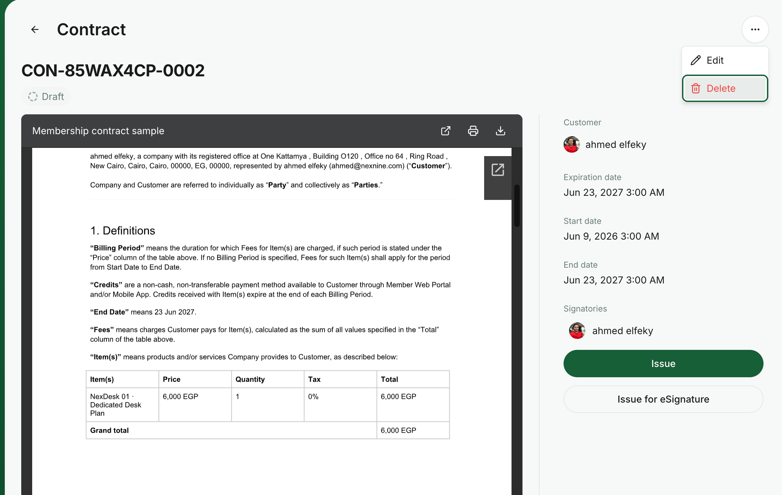The width and height of the screenshot is (782, 495).
Task: Click Membership contract sample title
Action: (x=98, y=131)
